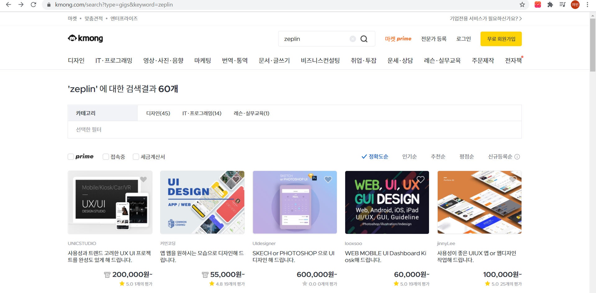The height and width of the screenshot is (293, 596).
Task: Open SKECH or PHOTOSHOP gig title
Action: (293, 256)
